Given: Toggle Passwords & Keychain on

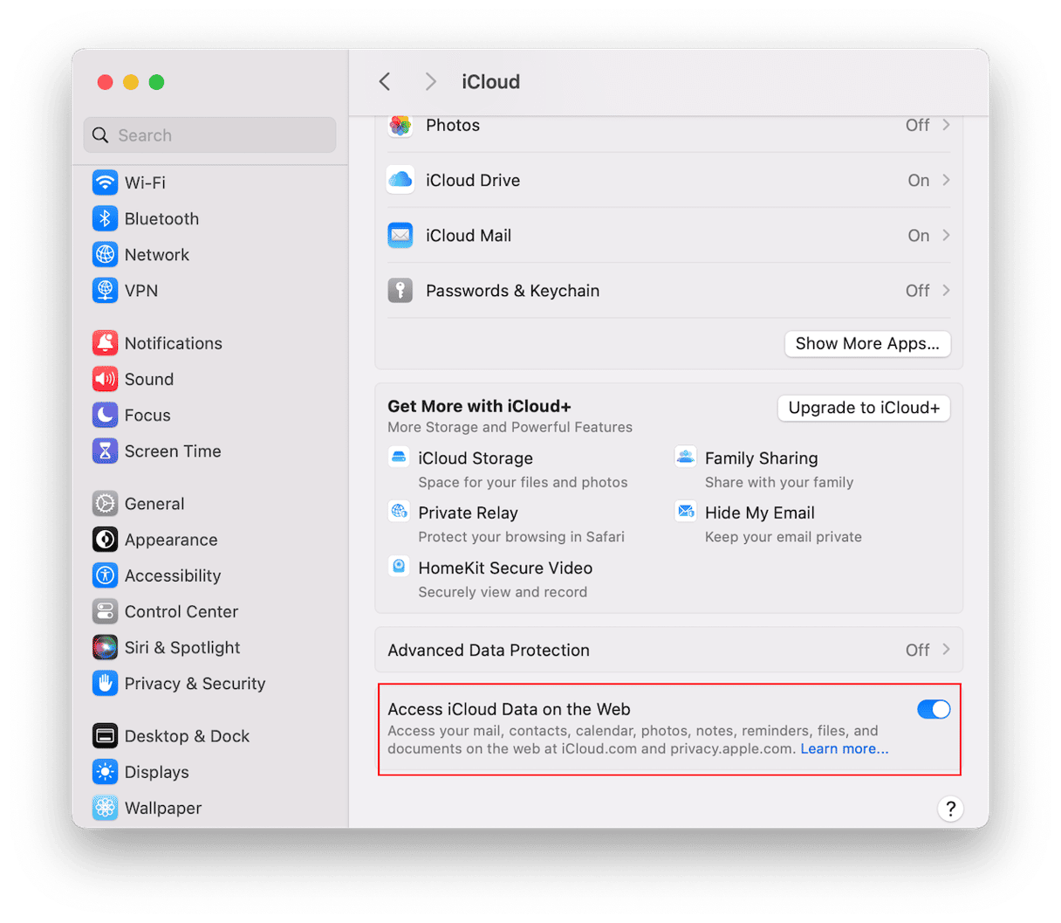Looking at the screenshot, I should 947,290.
